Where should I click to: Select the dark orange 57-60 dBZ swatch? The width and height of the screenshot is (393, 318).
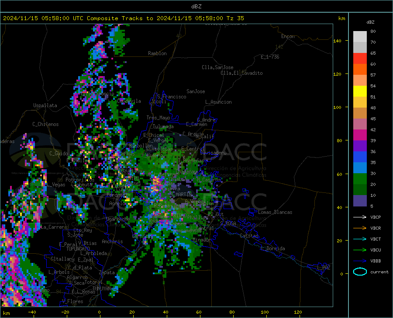coord(360,70)
